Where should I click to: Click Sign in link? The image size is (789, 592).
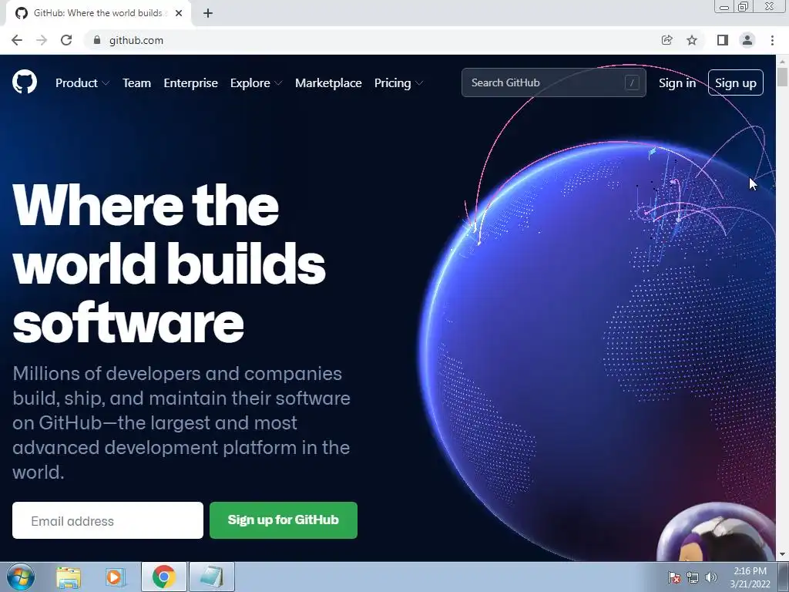point(677,83)
